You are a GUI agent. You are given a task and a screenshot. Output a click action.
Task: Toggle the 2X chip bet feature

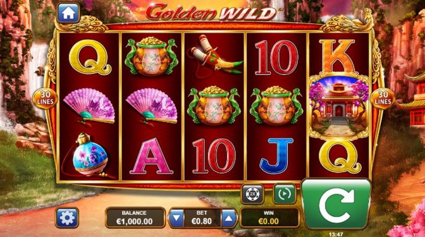tap(252, 194)
